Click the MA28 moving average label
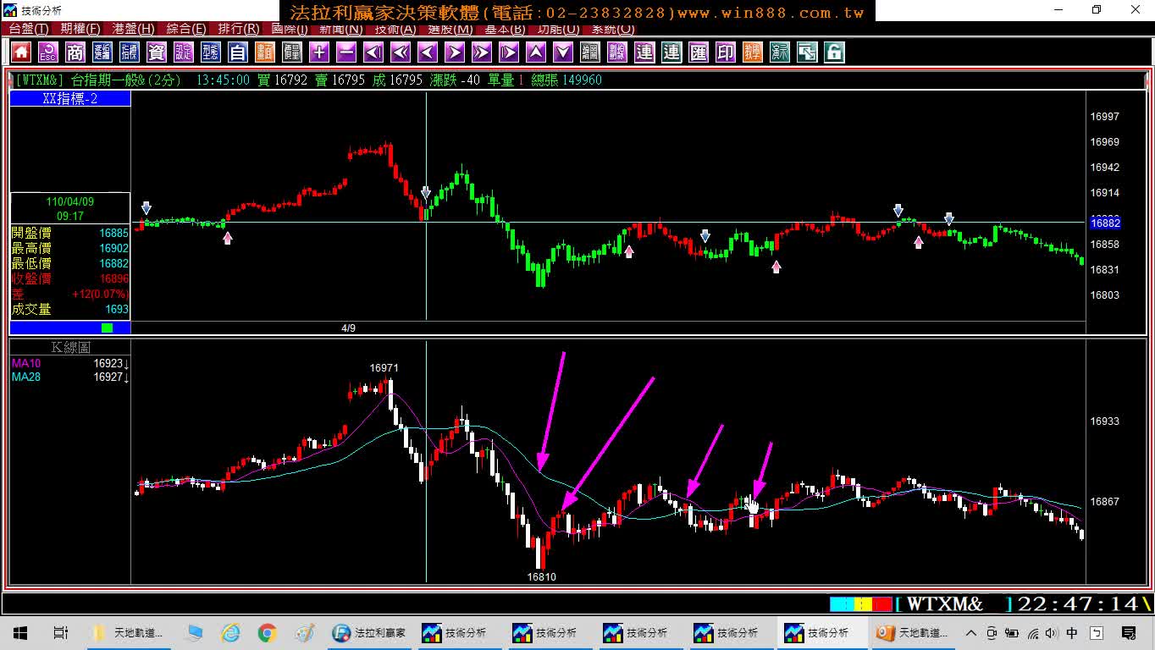 pyautogui.click(x=26, y=377)
